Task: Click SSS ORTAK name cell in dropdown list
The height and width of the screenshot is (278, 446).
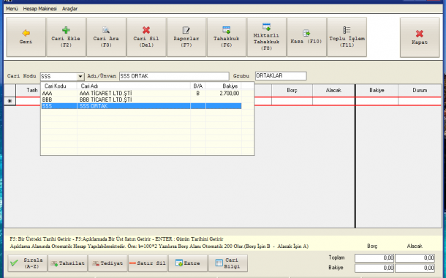Action: [134, 106]
